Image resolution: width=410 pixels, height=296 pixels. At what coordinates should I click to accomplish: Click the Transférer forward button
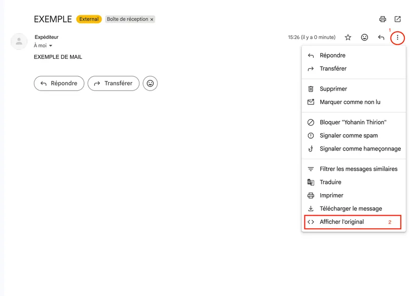tap(113, 83)
